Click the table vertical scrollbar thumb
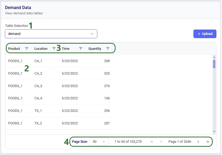This screenshot has height=155, width=222. point(214,64)
